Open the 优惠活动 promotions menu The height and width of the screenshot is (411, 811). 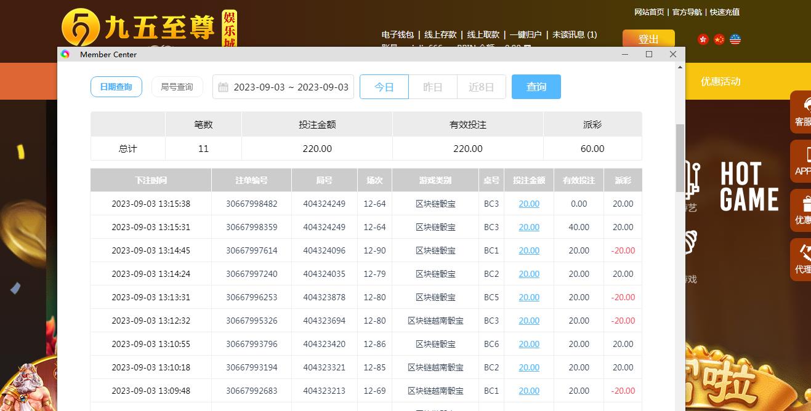pyautogui.click(x=720, y=81)
